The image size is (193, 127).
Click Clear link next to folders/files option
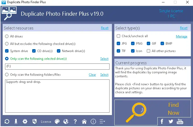point(92,75)
